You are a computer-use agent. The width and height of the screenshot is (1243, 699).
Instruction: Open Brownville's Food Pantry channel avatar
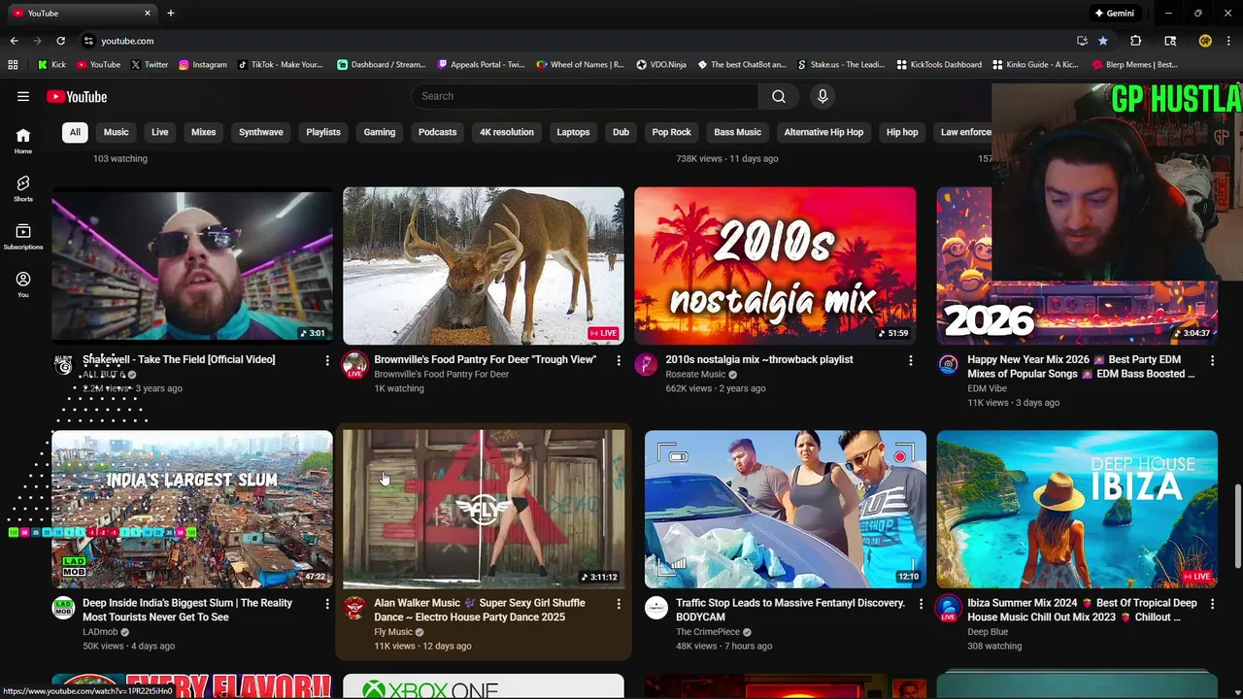(354, 365)
